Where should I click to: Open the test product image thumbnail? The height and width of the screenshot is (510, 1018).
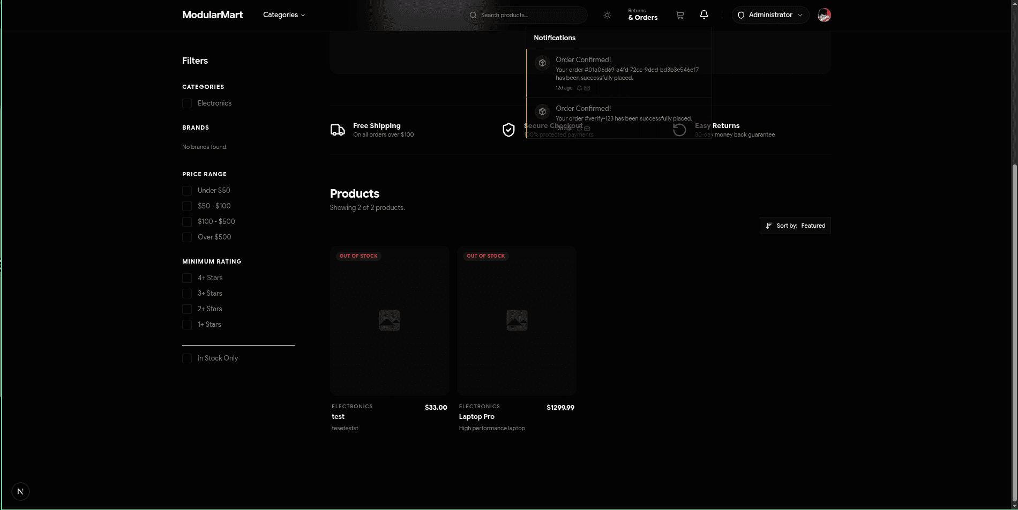390,320
